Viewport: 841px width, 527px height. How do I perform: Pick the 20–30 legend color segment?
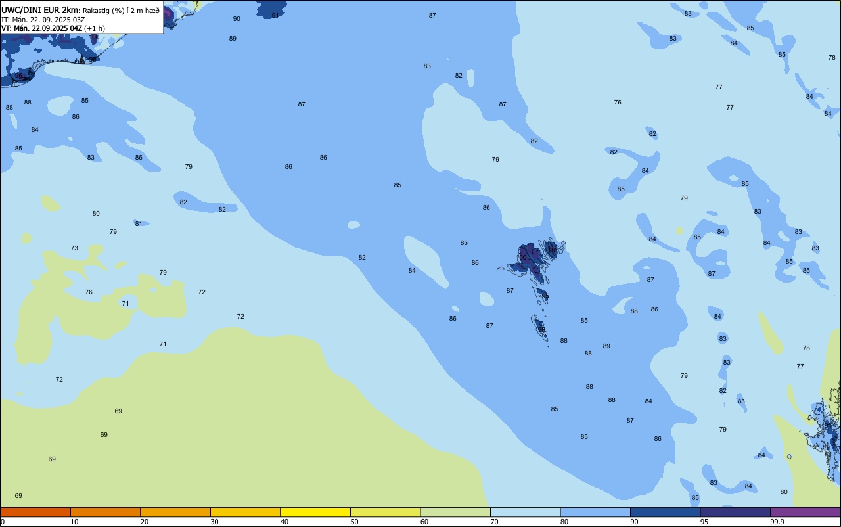pyautogui.click(x=175, y=512)
